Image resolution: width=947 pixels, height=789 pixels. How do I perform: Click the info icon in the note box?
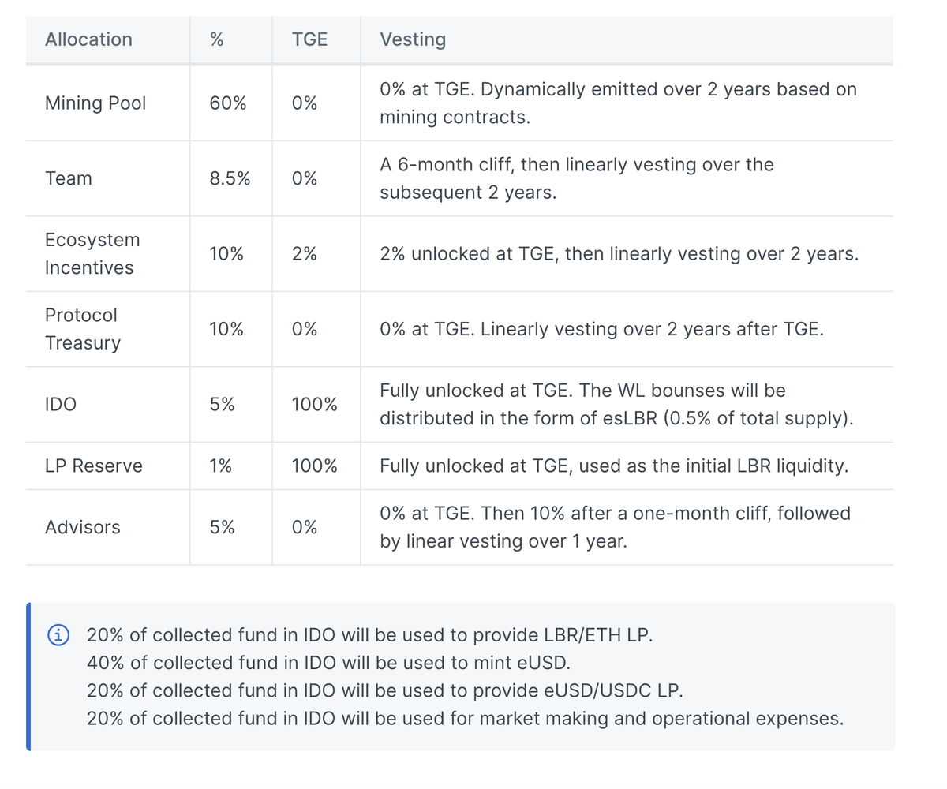58,634
